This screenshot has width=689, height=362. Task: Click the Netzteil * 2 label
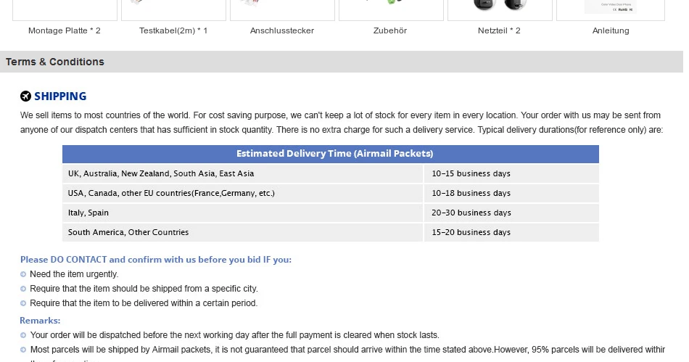point(499,30)
